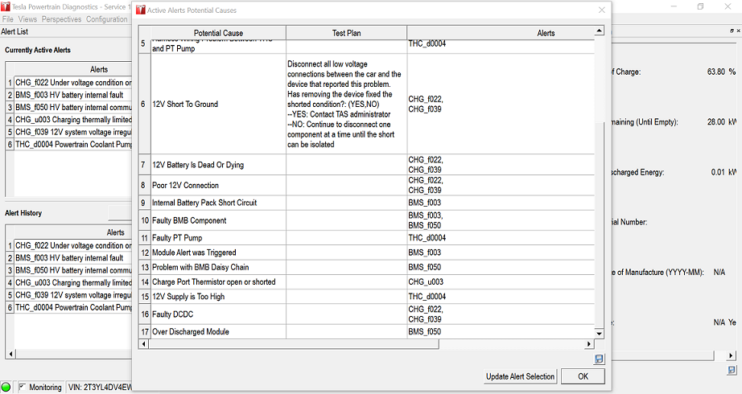This screenshot has height=394, width=742.
Task: Open the File menu
Action: pyautogui.click(x=8, y=19)
